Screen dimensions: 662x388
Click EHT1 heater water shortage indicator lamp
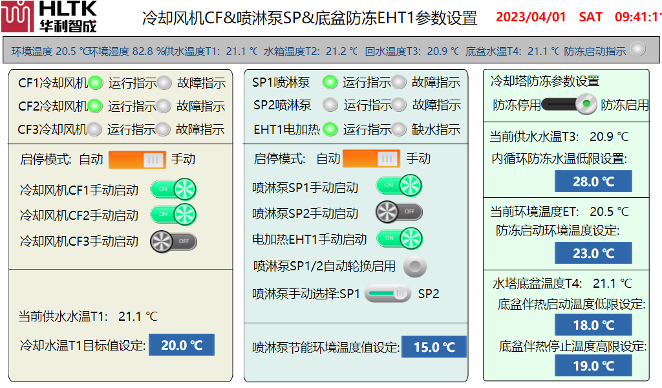pyautogui.click(x=400, y=129)
